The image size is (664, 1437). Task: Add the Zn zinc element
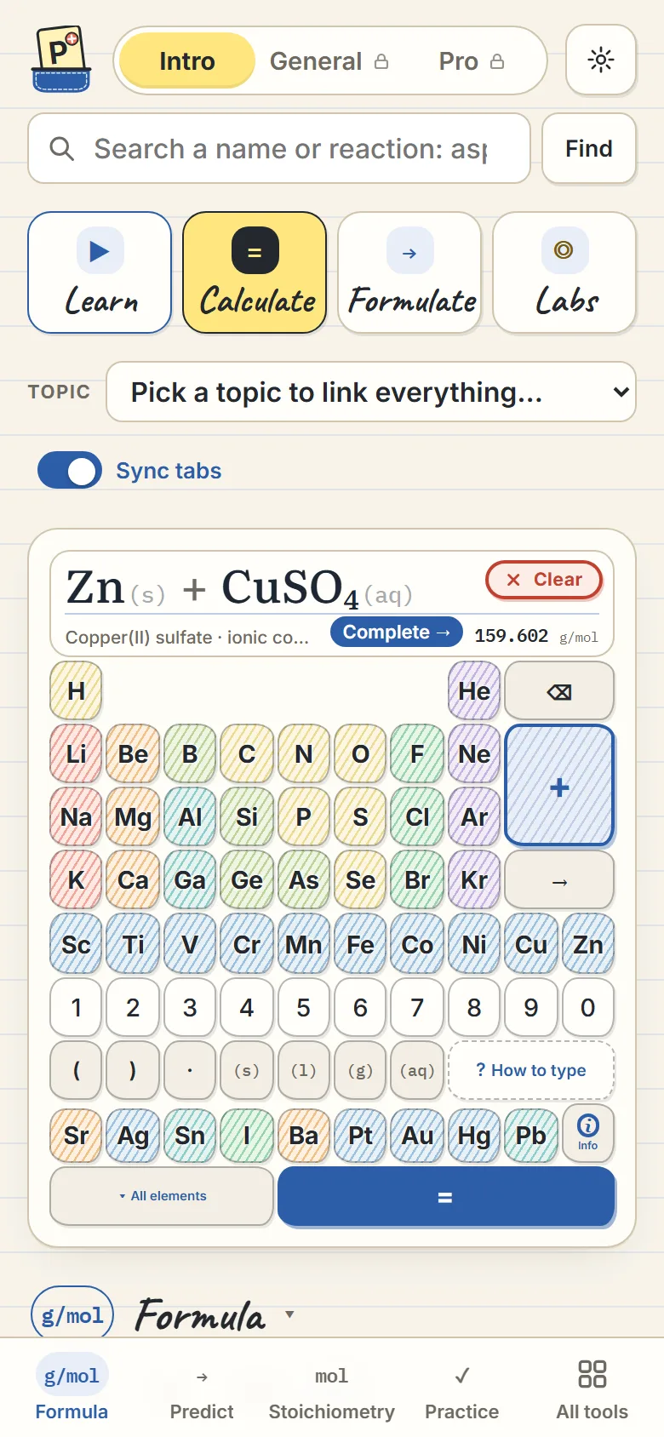(x=588, y=943)
